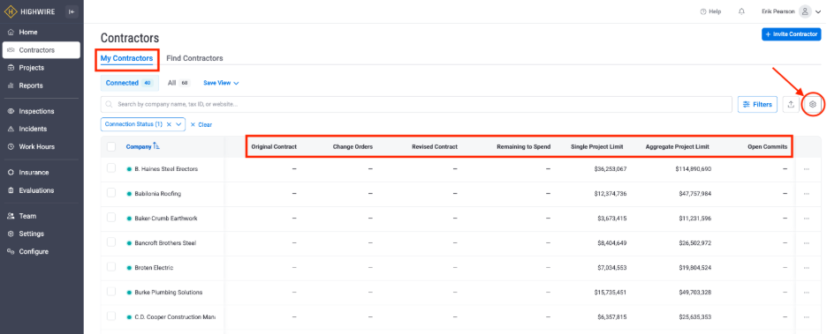Click the contractor search field

416,104
